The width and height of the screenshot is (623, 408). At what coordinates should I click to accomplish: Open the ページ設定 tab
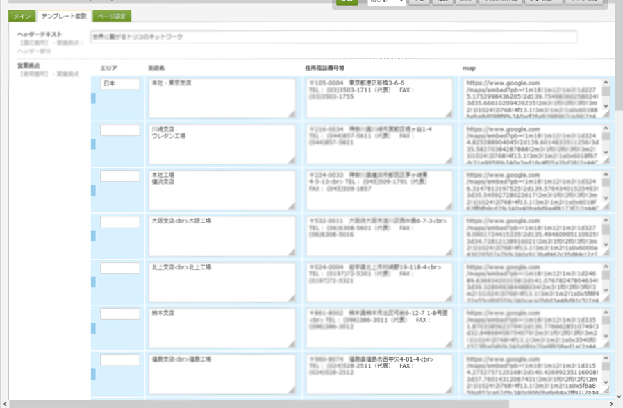pyautogui.click(x=112, y=16)
